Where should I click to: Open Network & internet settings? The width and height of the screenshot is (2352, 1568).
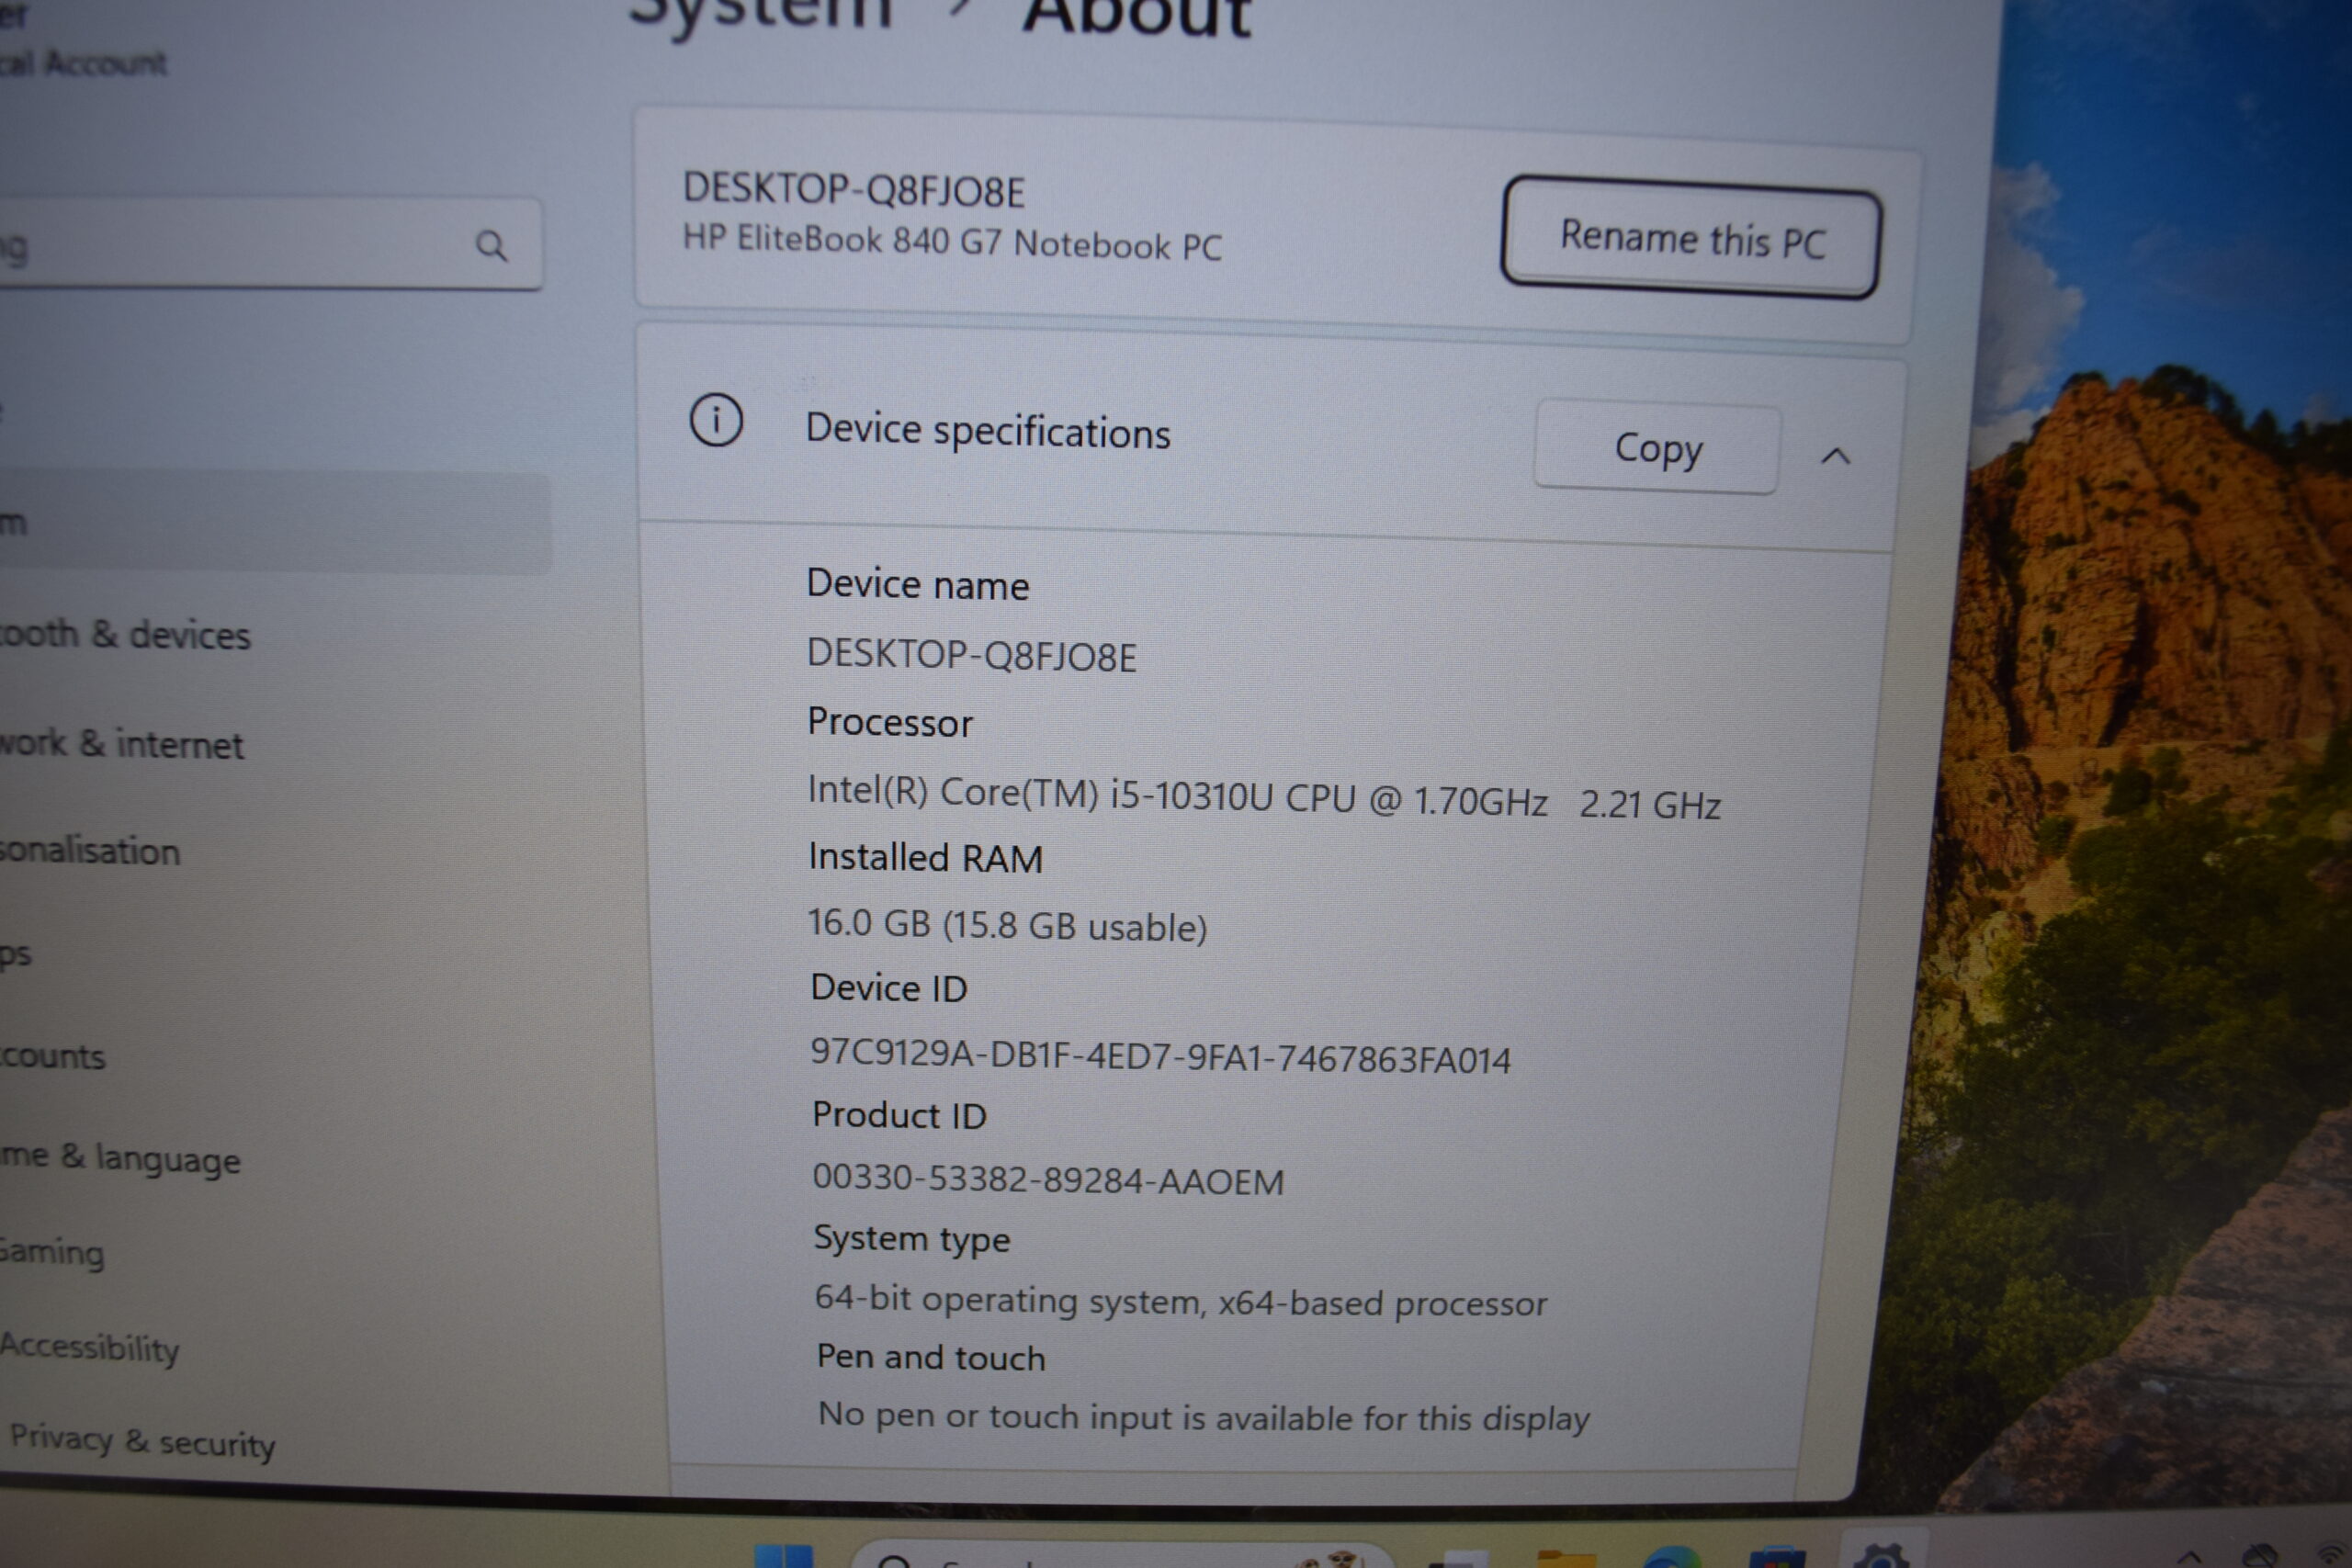pyautogui.click(x=121, y=744)
